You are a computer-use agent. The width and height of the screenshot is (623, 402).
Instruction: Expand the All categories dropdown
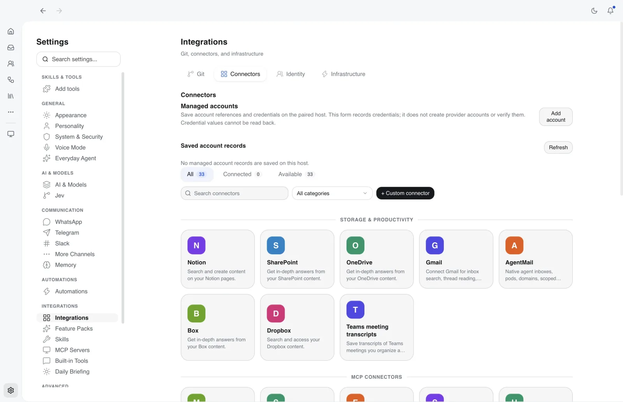point(332,193)
